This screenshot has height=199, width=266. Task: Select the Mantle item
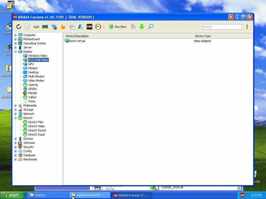point(32,93)
